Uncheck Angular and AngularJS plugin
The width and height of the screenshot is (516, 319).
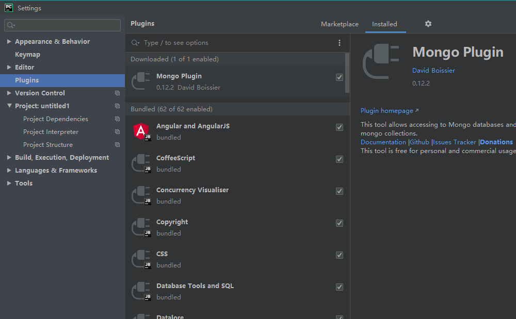point(340,127)
